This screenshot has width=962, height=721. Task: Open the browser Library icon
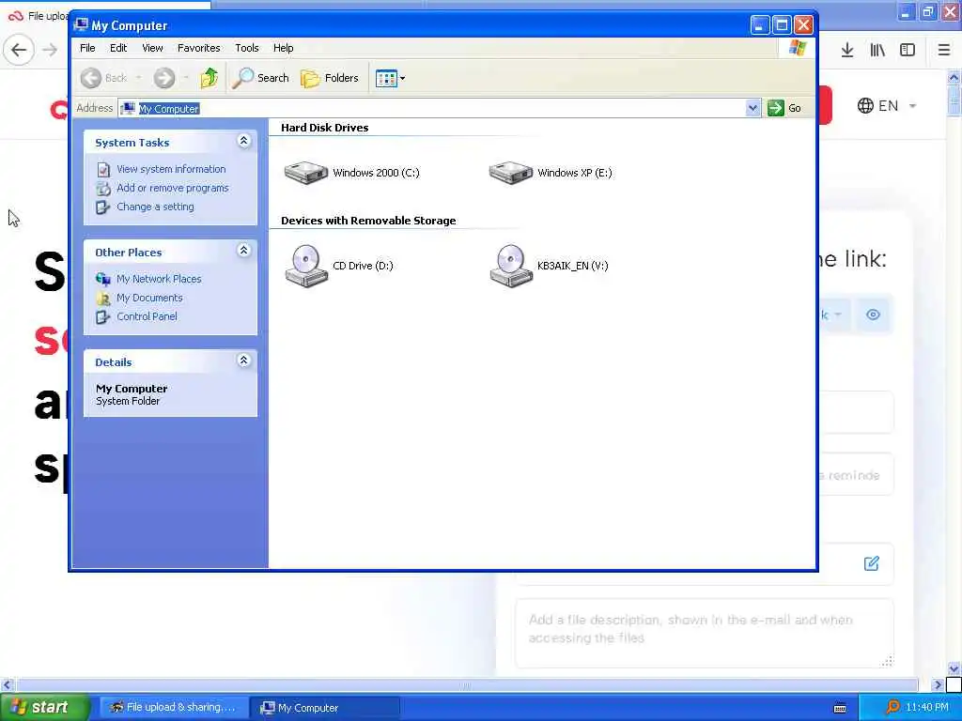click(x=877, y=50)
